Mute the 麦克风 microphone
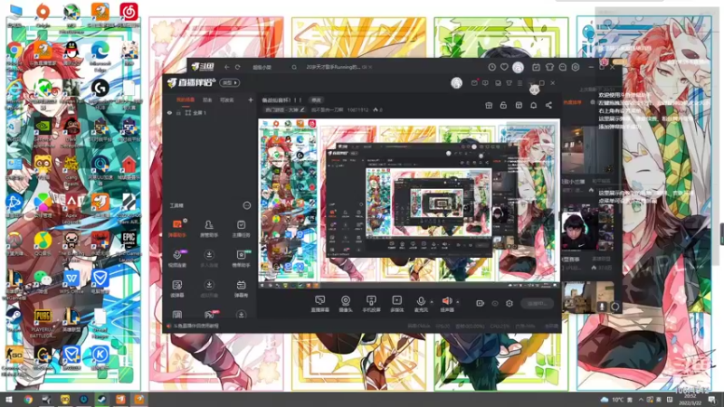 pos(421,304)
